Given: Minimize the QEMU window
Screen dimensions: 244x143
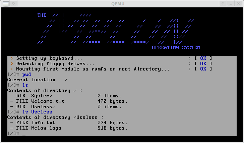Looking at the screenshot, I should click(231, 3).
